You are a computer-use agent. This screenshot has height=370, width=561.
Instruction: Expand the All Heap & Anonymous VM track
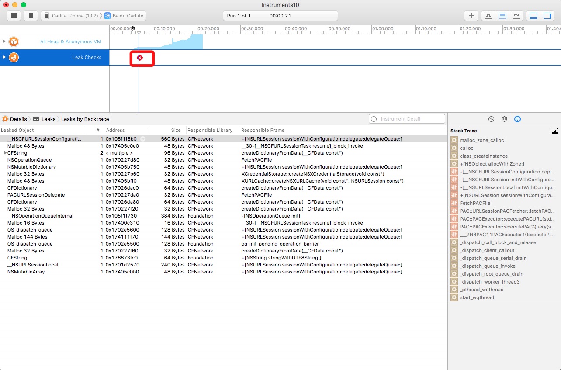[x=4, y=41]
